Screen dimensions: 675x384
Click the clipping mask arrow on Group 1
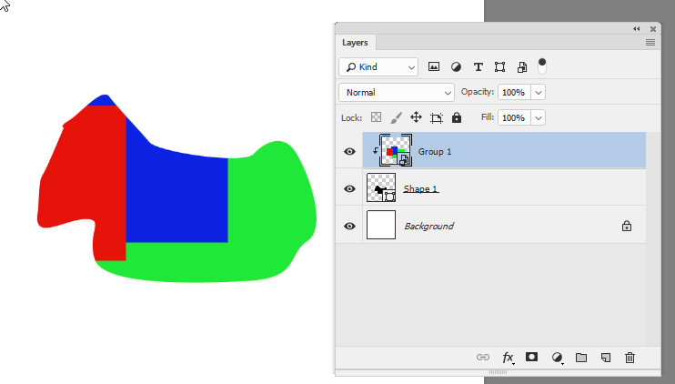pyautogui.click(x=376, y=151)
